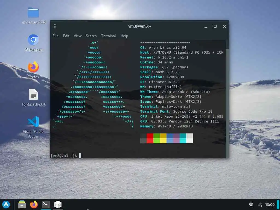Click the 'Host: KVM/QEMU' line
The width and height of the screenshot is (280, 210).
coord(182,52)
